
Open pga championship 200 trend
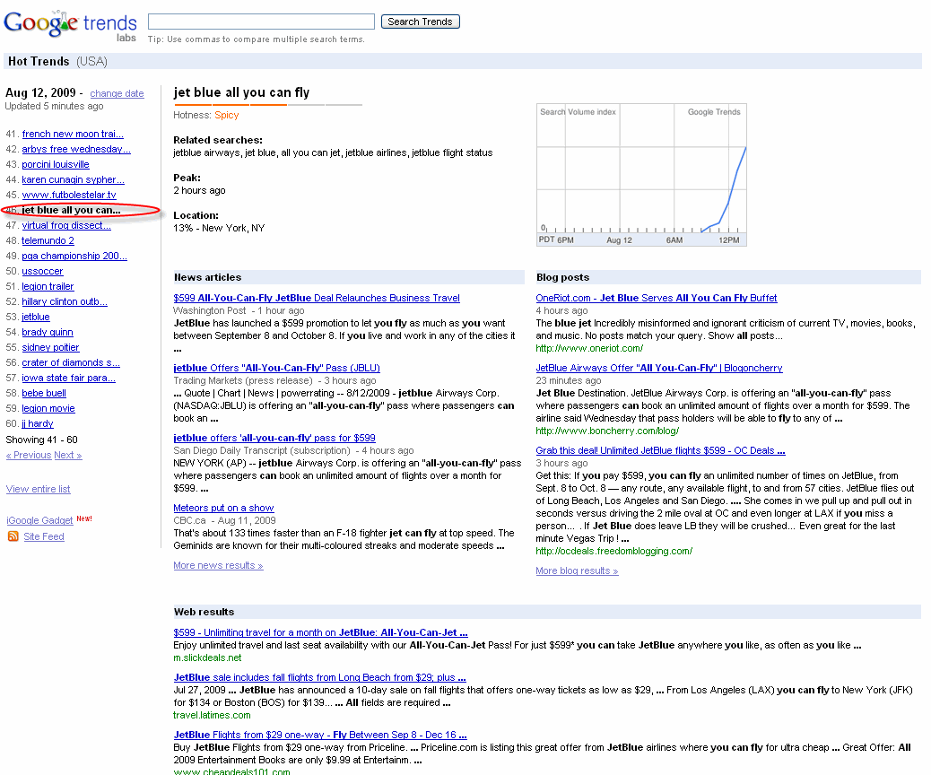pos(74,256)
